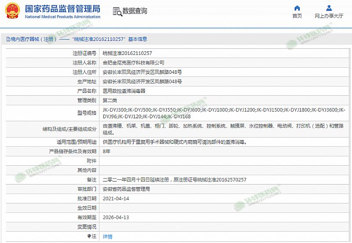This screenshot has width=352, height=243.
Task: Click the bullet icon beside 注
Action: [89, 236]
